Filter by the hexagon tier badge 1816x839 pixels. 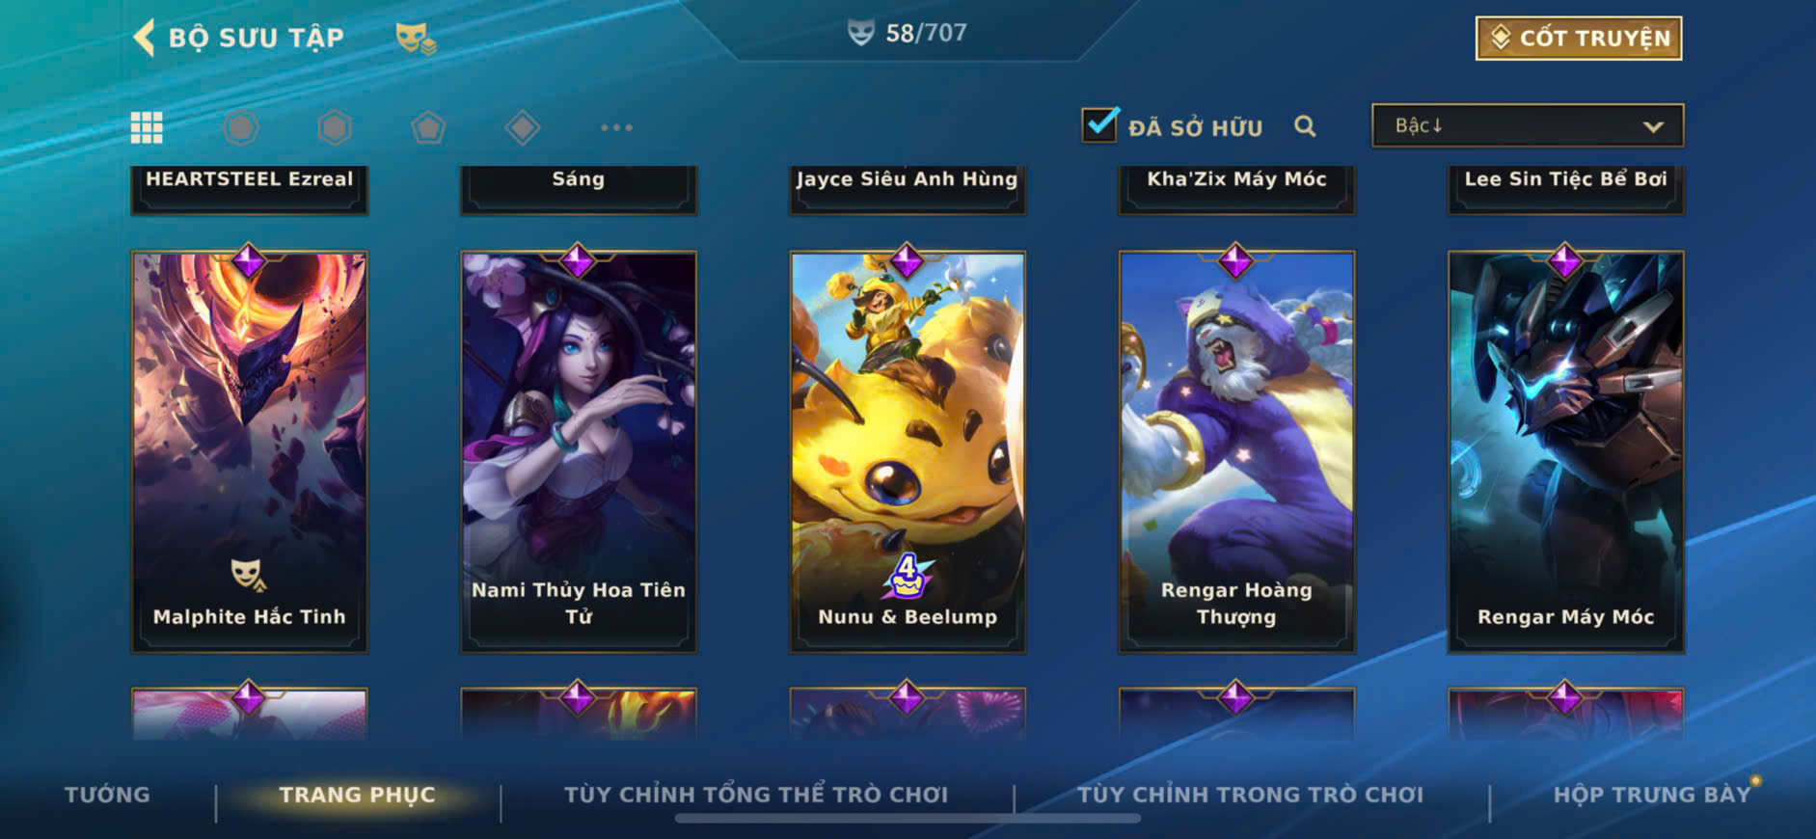(x=335, y=127)
